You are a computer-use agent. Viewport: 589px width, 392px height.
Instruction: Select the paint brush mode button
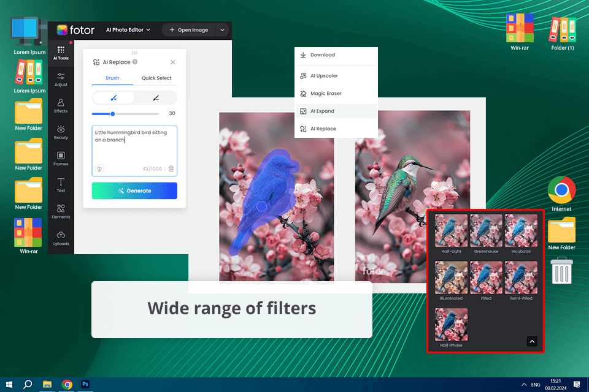click(x=114, y=98)
